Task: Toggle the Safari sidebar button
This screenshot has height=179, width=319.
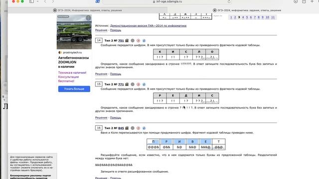Action: click(x=31, y=1)
